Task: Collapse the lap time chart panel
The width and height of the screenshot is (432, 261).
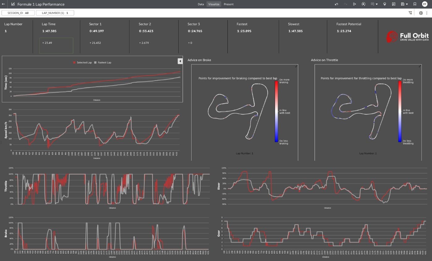Action: click(180, 61)
